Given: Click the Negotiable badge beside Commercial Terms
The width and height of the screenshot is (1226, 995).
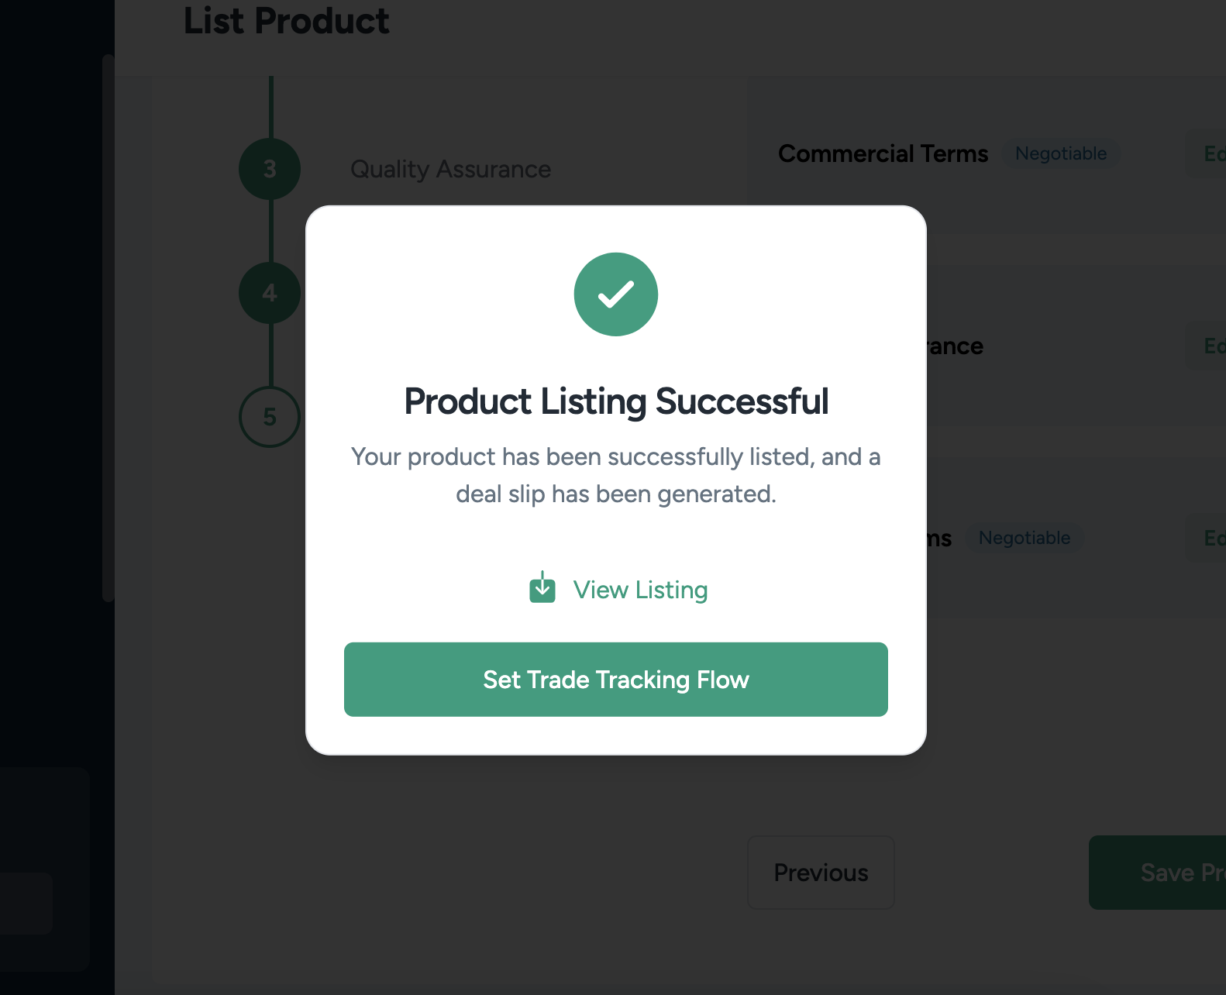Looking at the screenshot, I should point(1061,153).
